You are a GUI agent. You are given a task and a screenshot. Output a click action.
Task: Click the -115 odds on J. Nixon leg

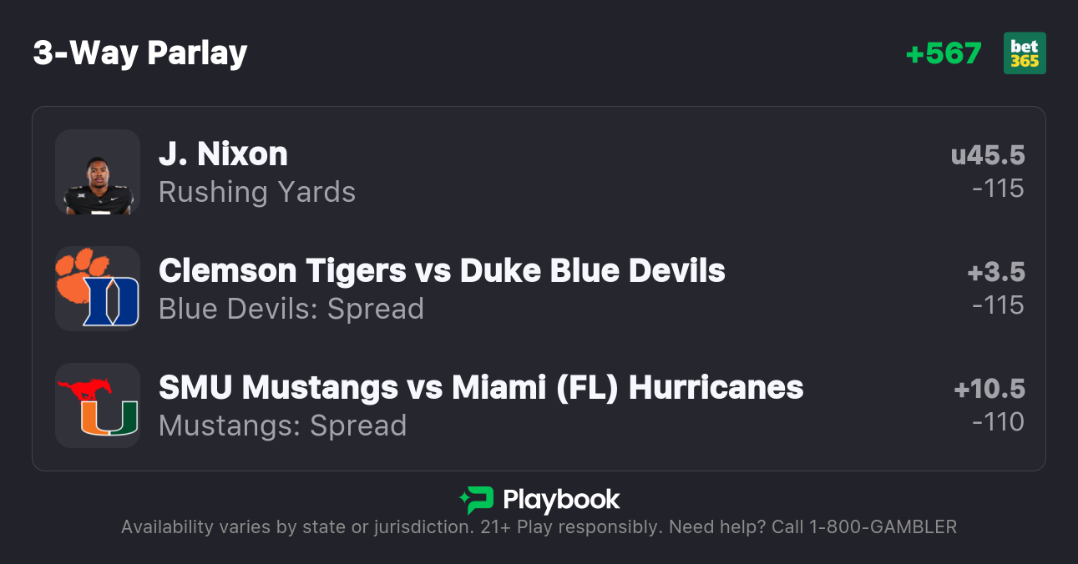998,189
